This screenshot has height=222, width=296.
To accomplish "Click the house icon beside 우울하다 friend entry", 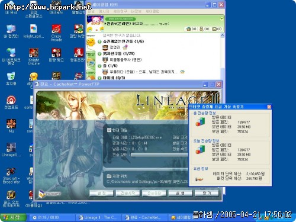I will coord(182,72).
